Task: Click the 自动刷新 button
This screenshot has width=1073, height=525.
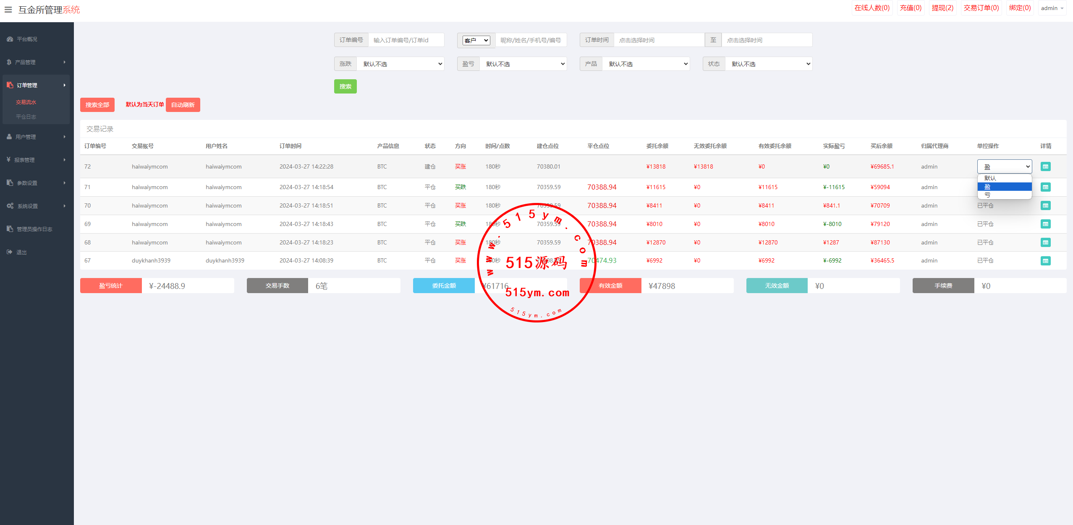Action: pos(183,105)
